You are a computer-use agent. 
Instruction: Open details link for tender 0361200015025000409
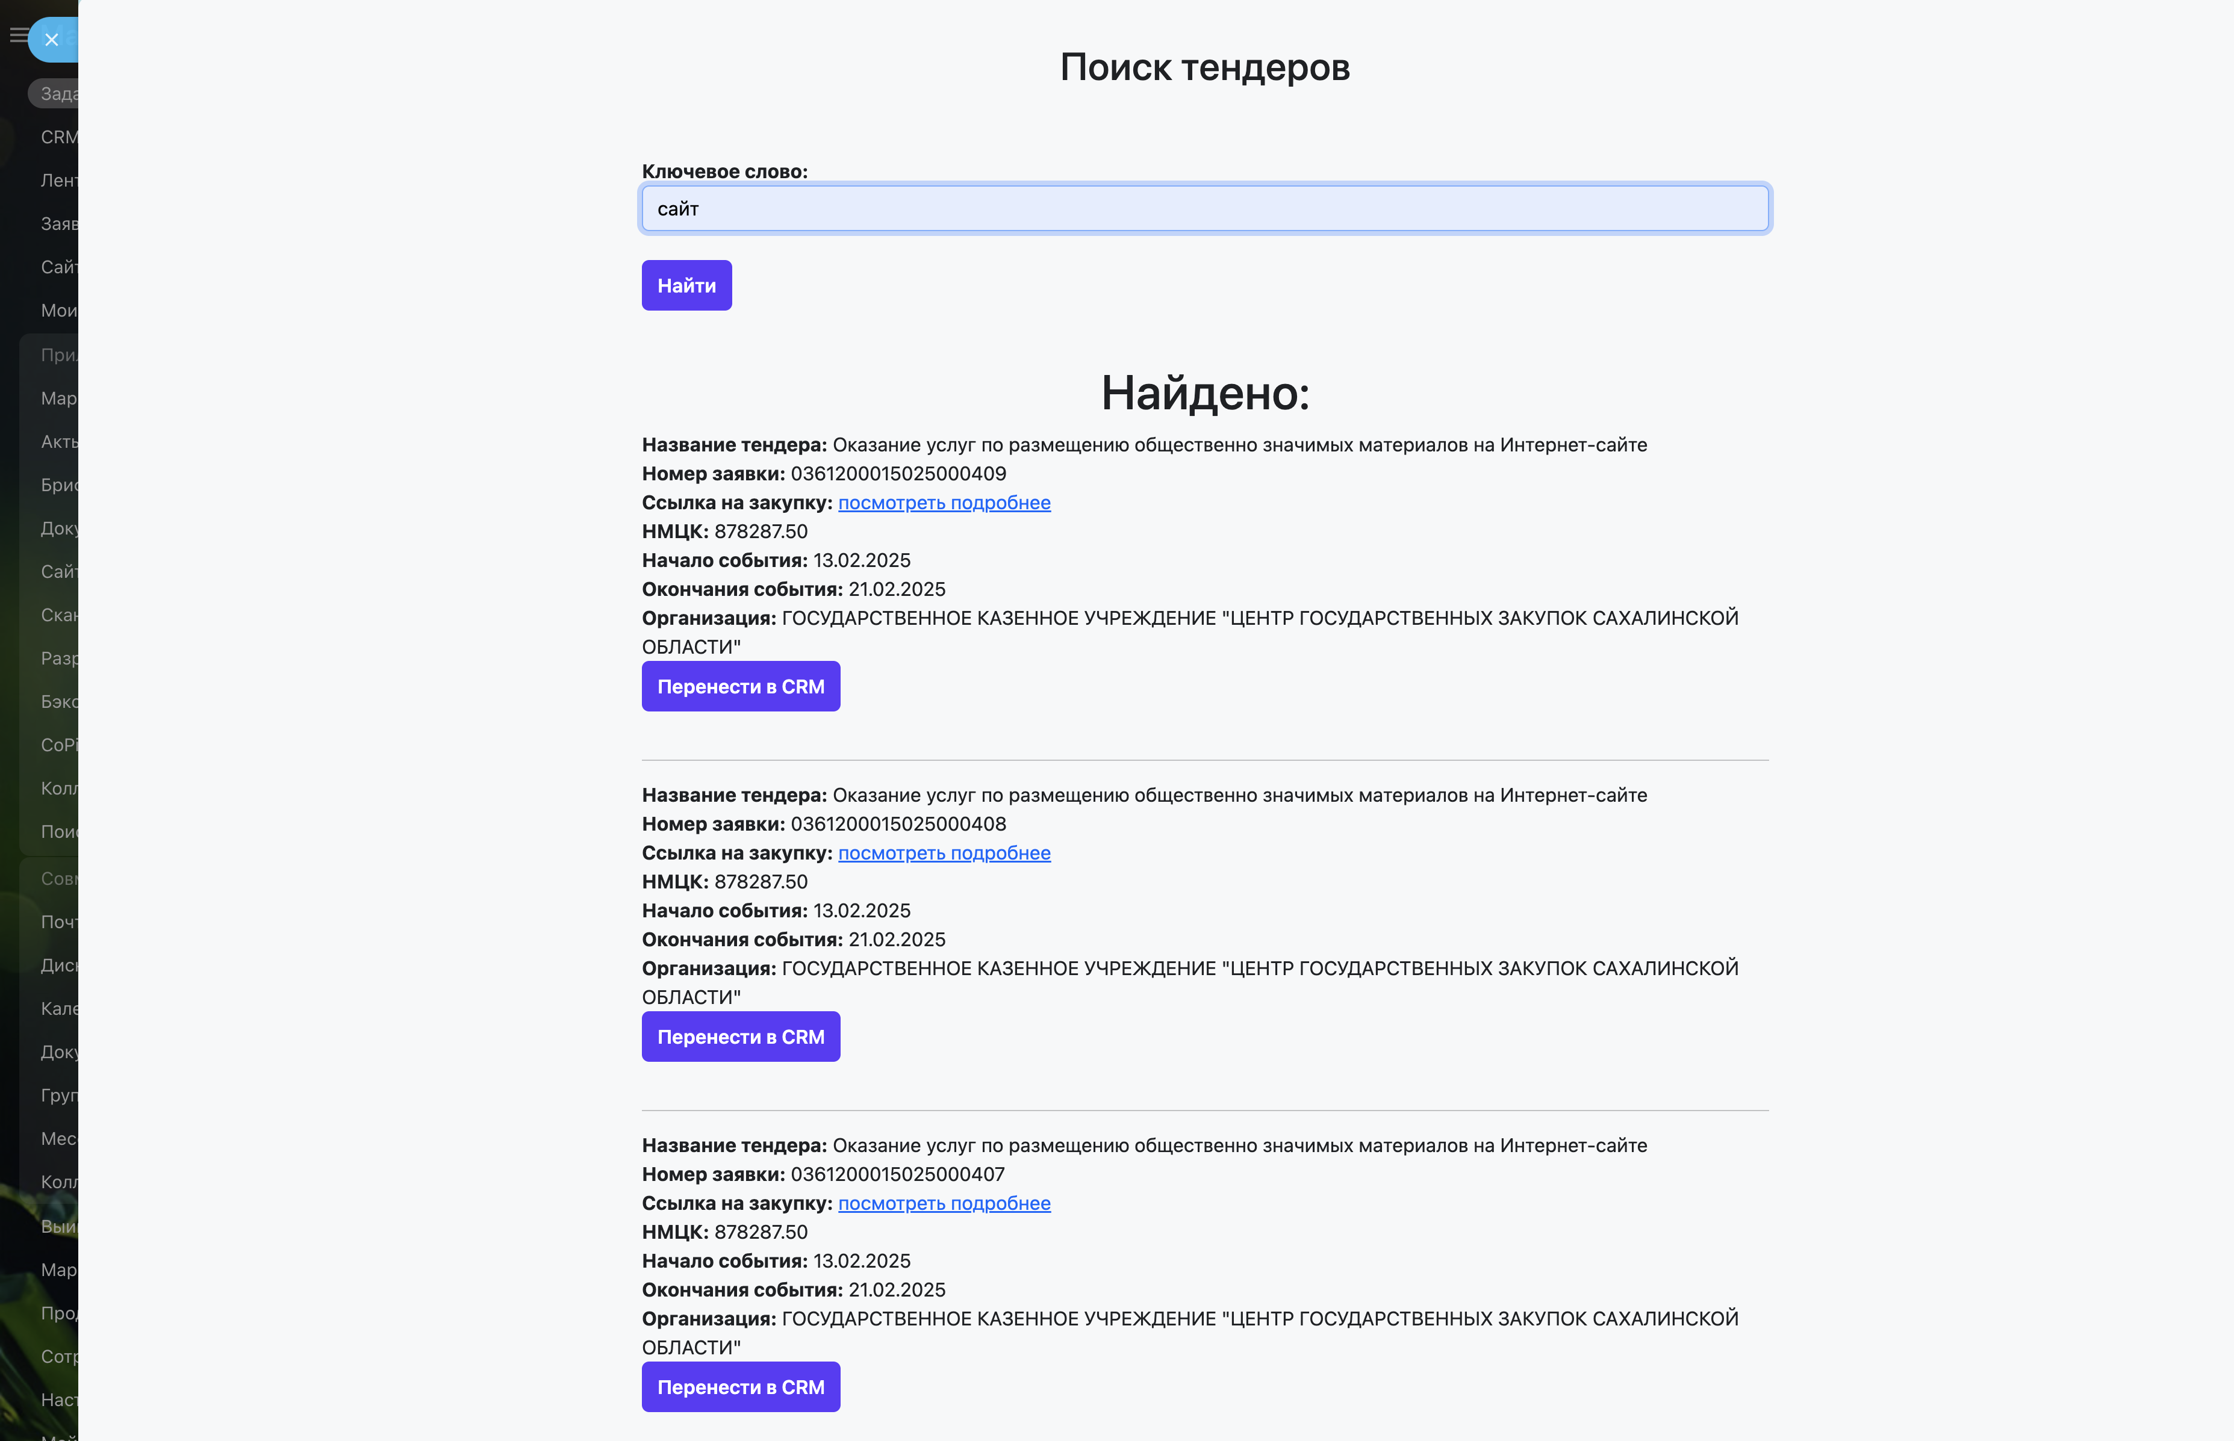coord(944,503)
